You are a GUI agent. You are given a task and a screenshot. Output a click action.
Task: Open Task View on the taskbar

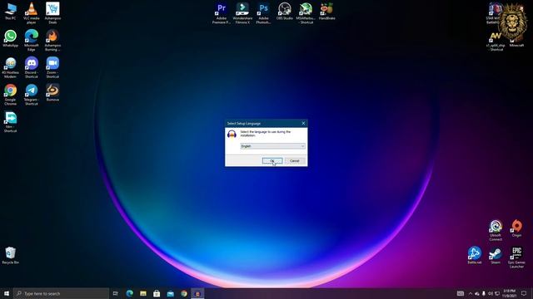click(116, 293)
